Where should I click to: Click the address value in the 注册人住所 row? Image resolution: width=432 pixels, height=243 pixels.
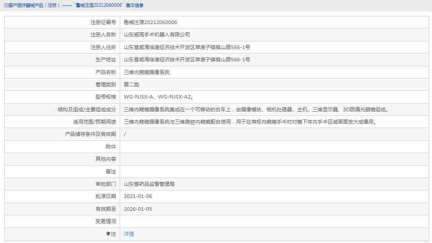pos(187,47)
